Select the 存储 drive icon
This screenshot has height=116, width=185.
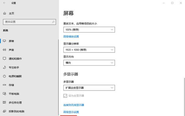point(4,85)
